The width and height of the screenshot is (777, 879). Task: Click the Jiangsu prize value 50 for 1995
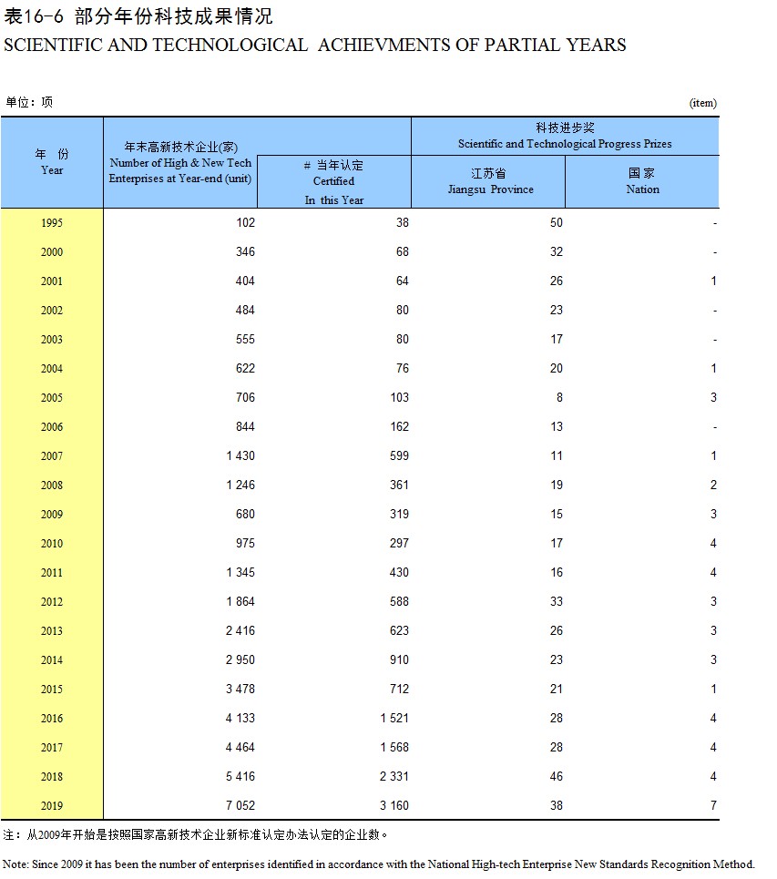557,222
